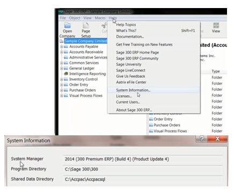Click General Ledger folder icon in tree
The image size is (234, 196).
click(66, 68)
